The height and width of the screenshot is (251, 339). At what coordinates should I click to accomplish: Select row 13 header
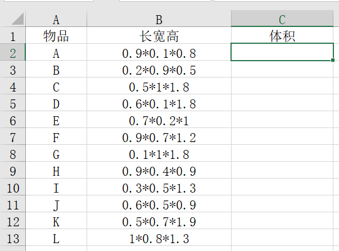[13, 238]
